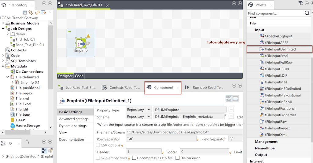Click the EmpInfo component on canvas
This screenshot has height=163, width=313.
(81, 43)
